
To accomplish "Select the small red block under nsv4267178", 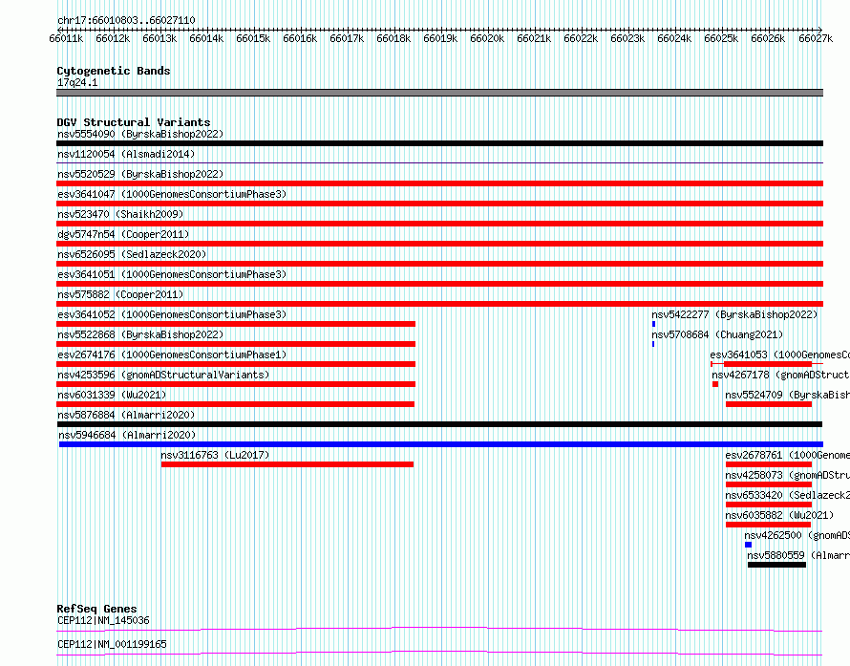I will (715, 384).
